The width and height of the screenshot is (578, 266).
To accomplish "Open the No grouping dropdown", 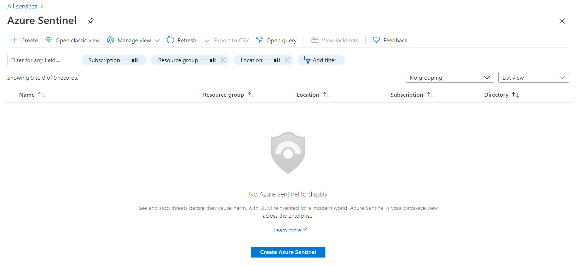I will click(x=449, y=78).
